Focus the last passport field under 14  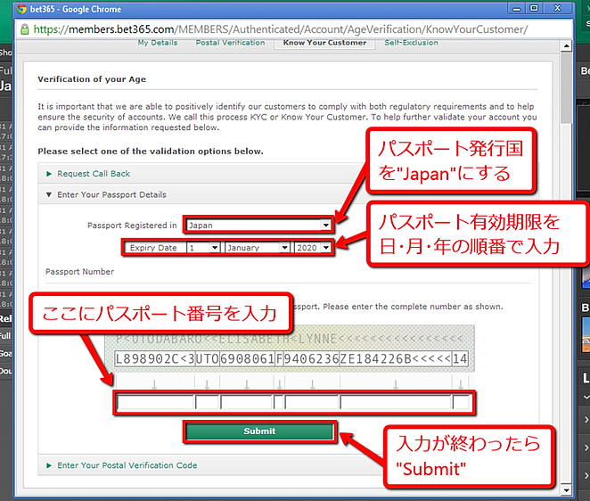pyautogui.click(x=461, y=402)
